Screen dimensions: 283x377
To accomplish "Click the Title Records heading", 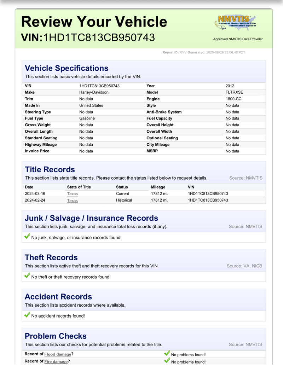I will point(50,169).
